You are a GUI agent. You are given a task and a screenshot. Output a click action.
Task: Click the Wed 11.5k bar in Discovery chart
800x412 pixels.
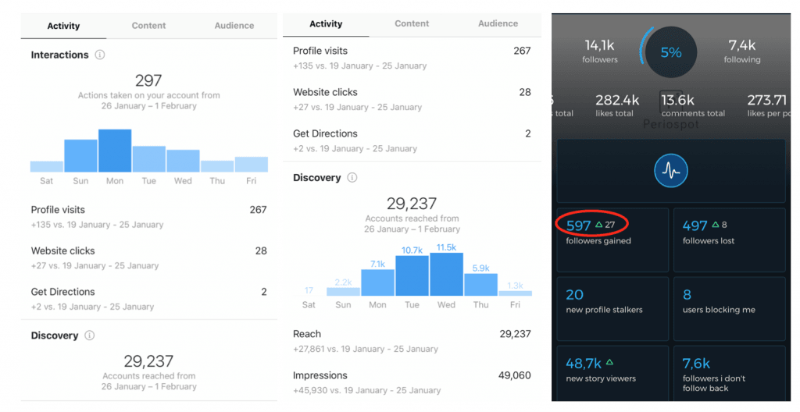tap(446, 274)
